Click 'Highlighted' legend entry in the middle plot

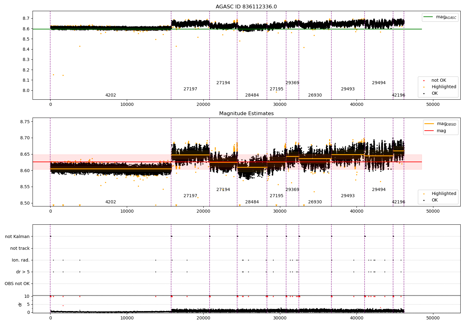click(440, 194)
